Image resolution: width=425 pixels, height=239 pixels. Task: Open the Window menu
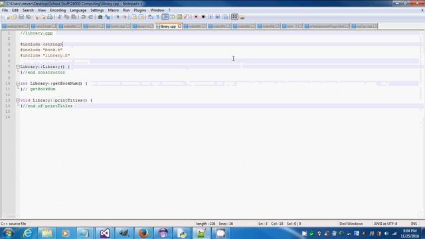coord(157,11)
